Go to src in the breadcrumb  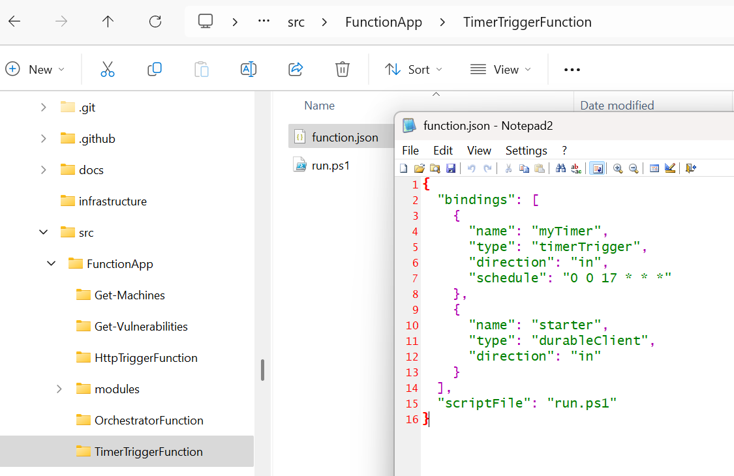(296, 22)
